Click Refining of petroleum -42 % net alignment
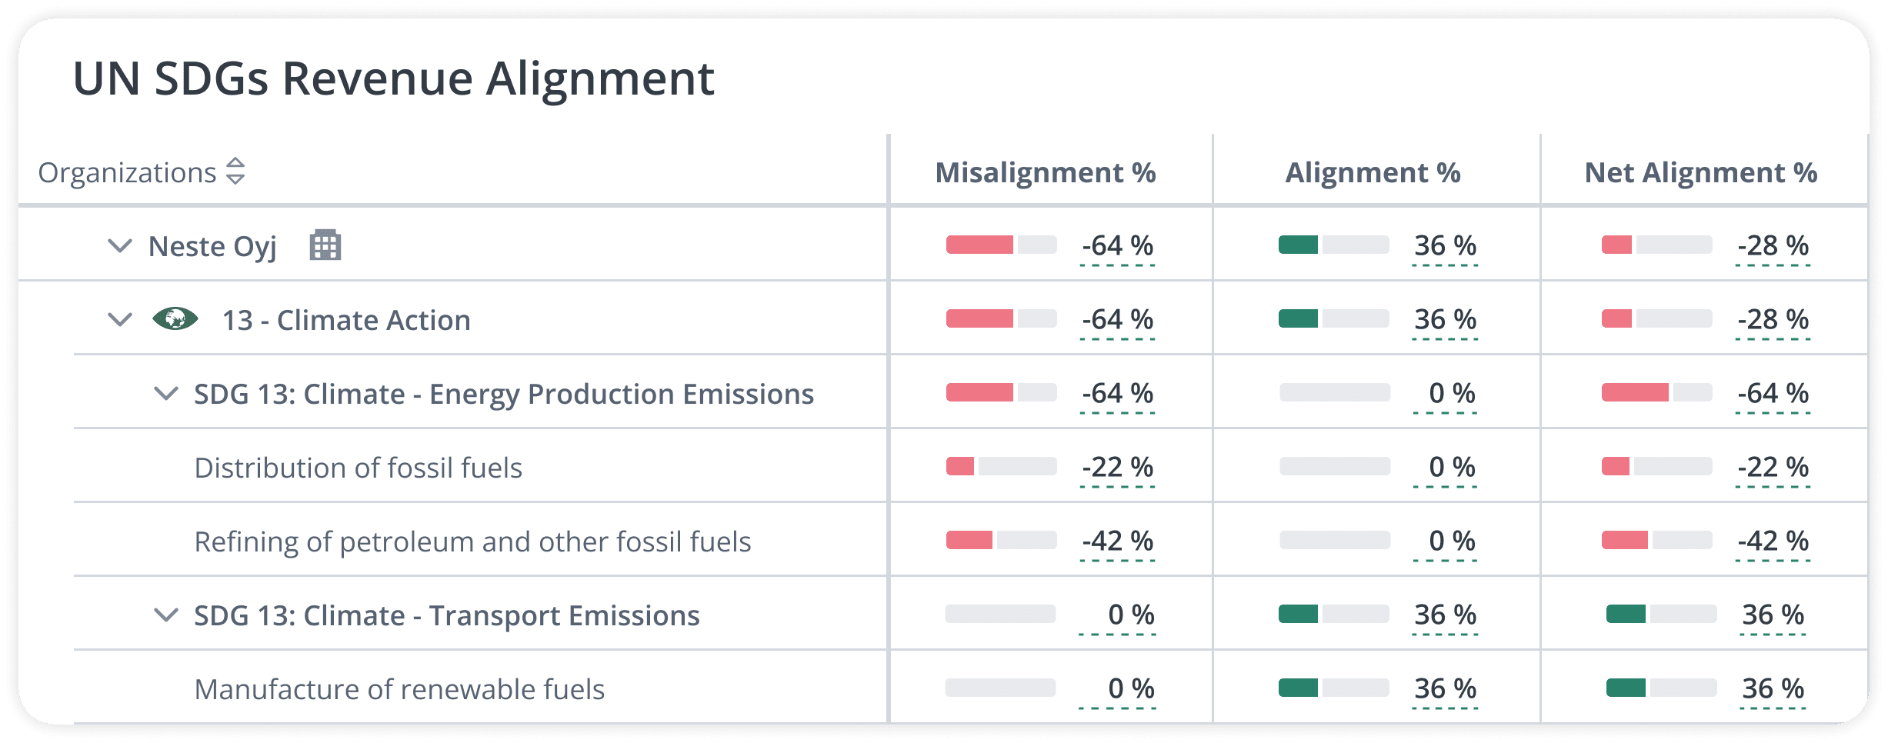Viewport: 1888px width, 743px height. tap(1773, 541)
